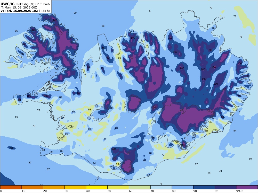Click the humidity value '97' on the map
Image resolution: width=258 pixels, height=193 pixels.
tap(102, 68)
